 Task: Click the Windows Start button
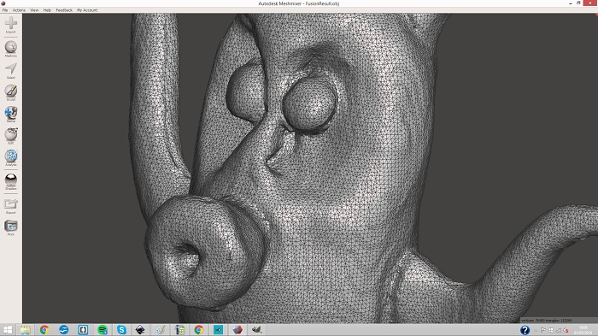click(7, 330)
